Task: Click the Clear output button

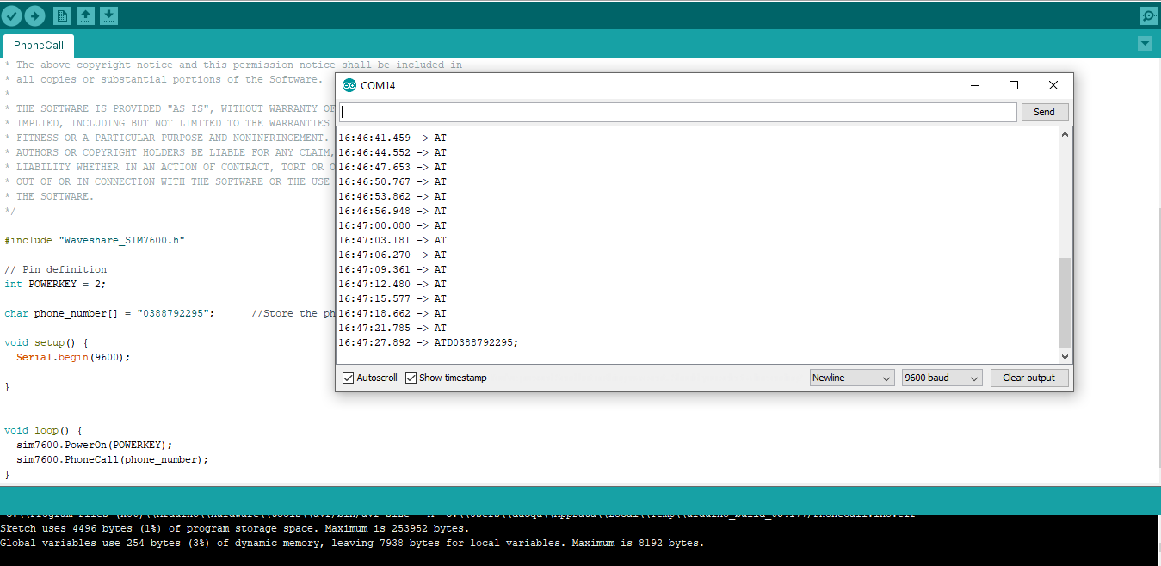Action: [x=1029, y=378]
